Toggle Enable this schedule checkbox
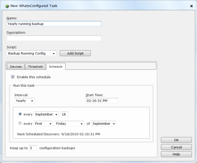Image resolution: width=197 pixels, height=163 pixels. click(13, 77)
